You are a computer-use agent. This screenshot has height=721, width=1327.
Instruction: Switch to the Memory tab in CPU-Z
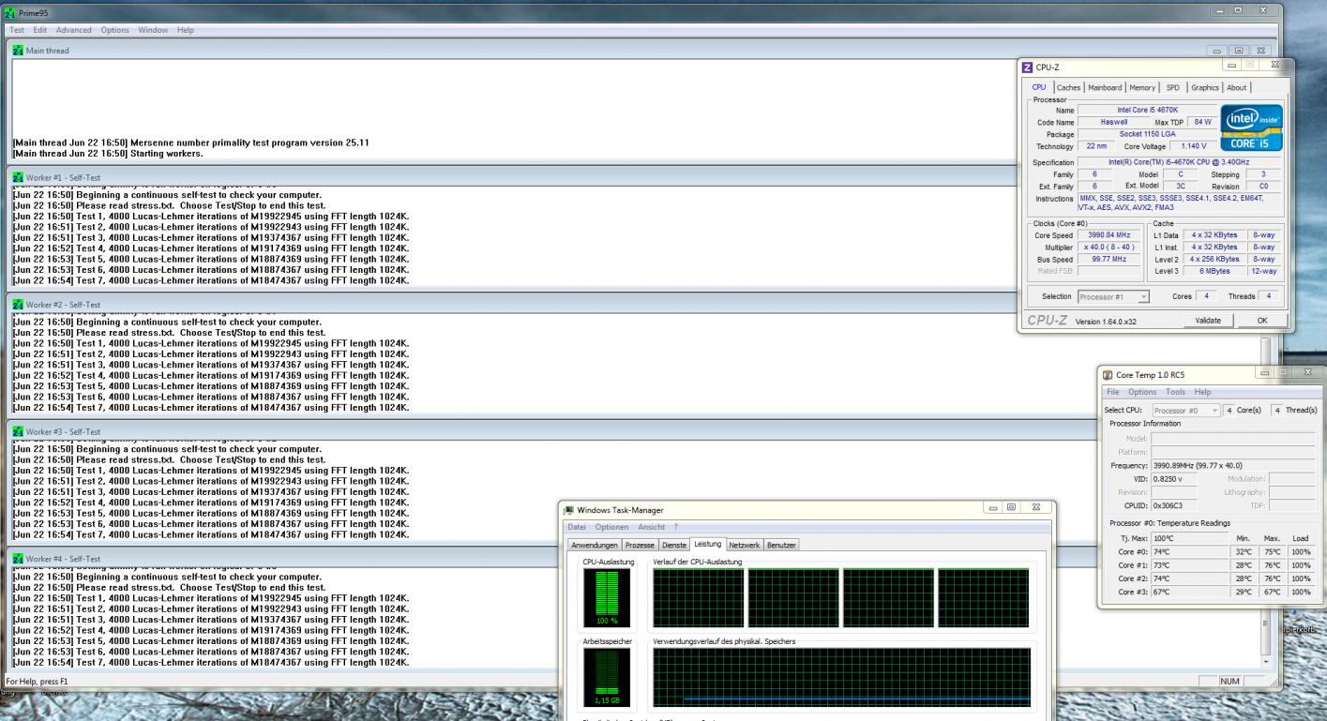click(x=1142, y=88)
